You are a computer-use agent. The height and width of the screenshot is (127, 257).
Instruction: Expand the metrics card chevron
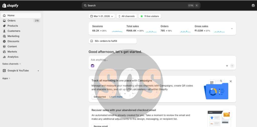(x=232, y=28)
